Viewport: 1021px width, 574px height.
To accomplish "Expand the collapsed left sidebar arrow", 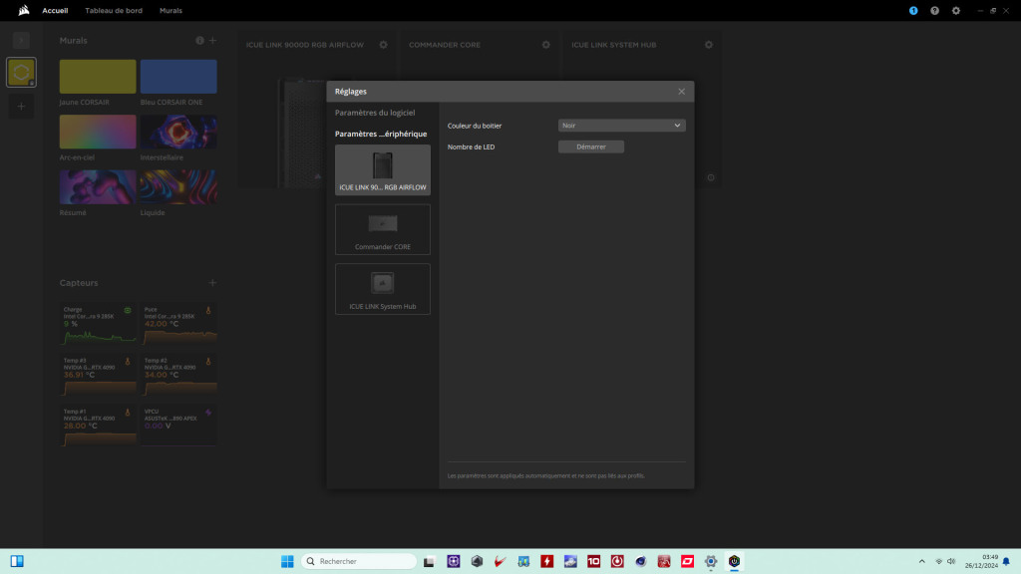I will [20, 40].
